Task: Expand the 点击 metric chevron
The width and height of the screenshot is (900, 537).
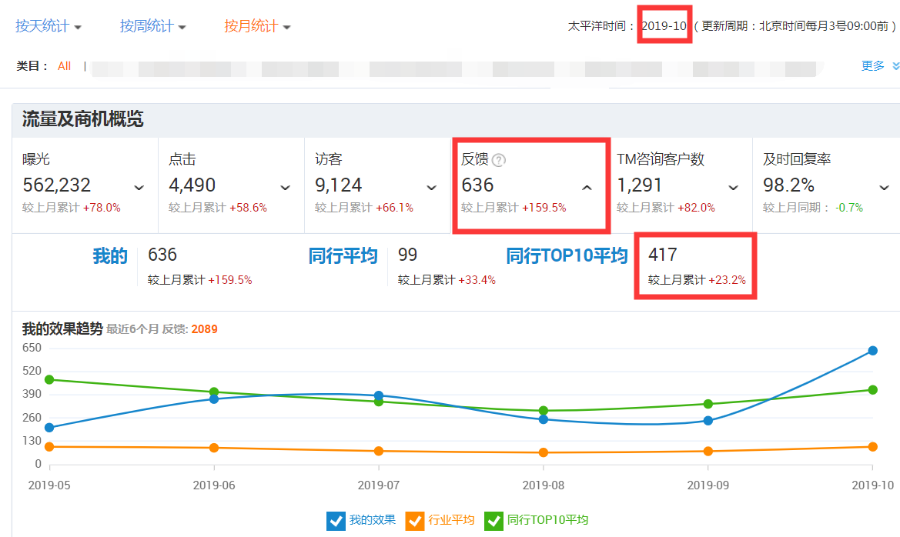Action: point(286,187)
